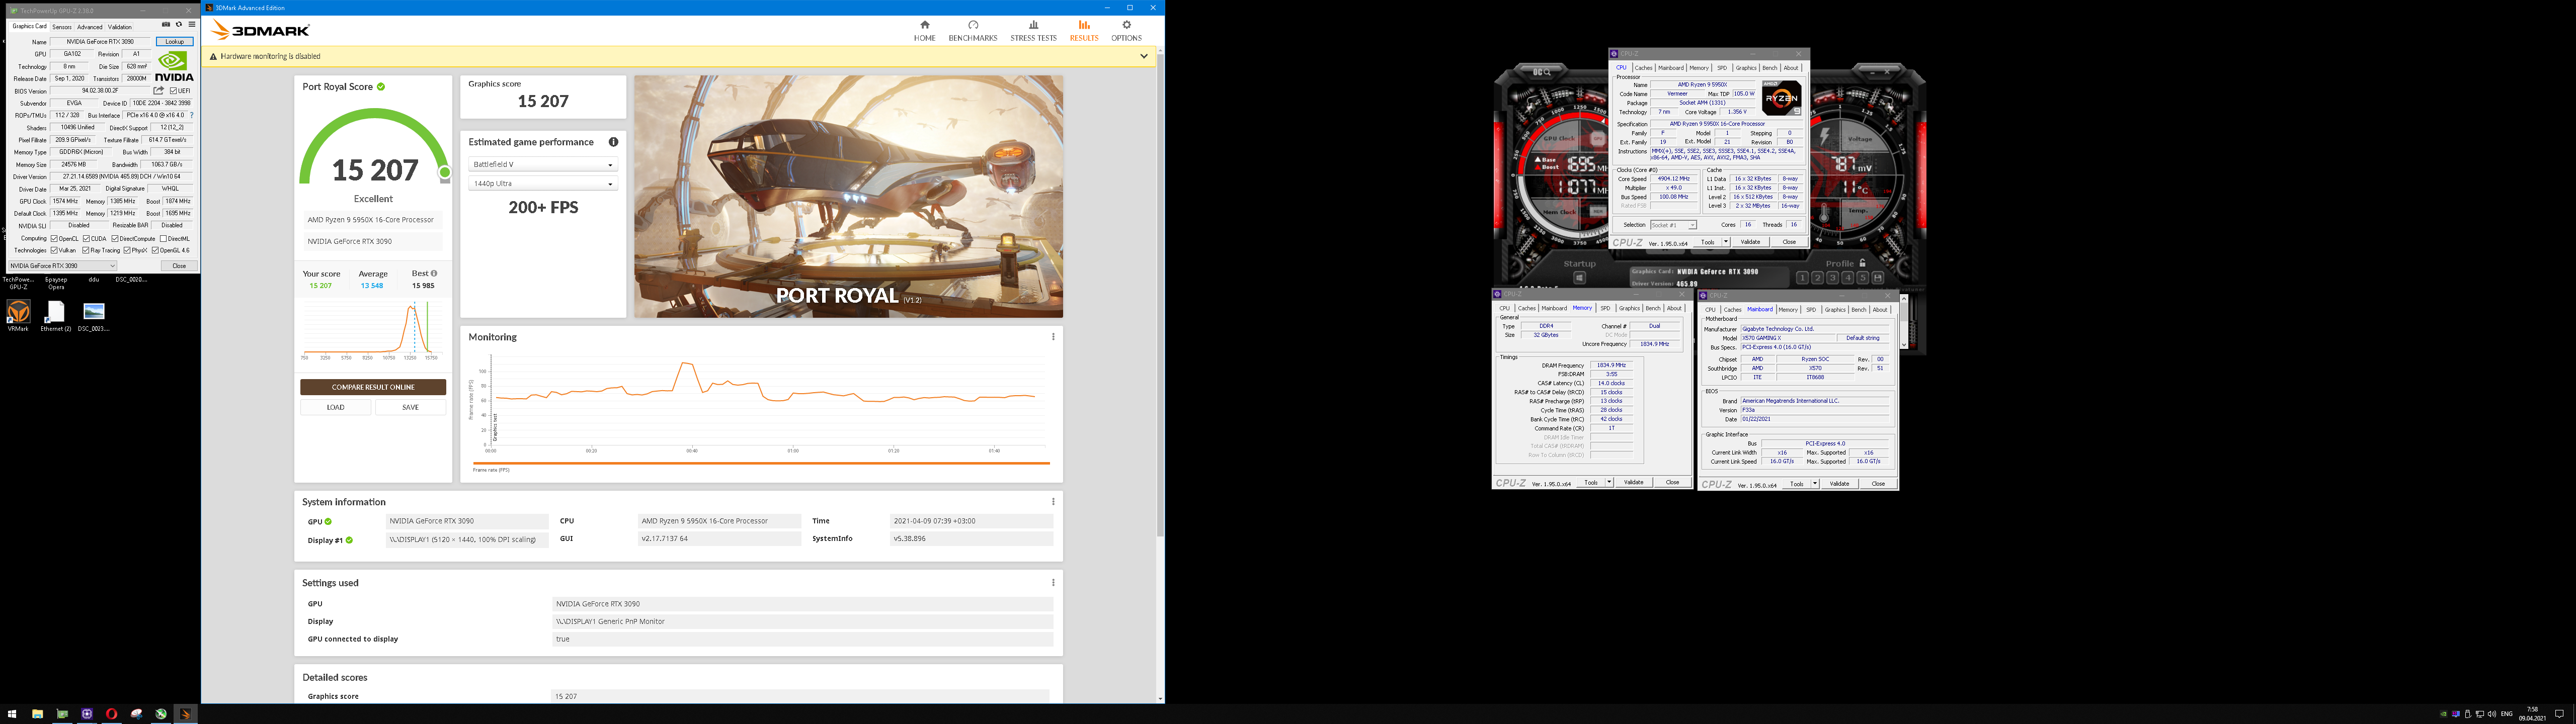
Task: Click the Save button in 3DMark
Action: tap(410, 407)
